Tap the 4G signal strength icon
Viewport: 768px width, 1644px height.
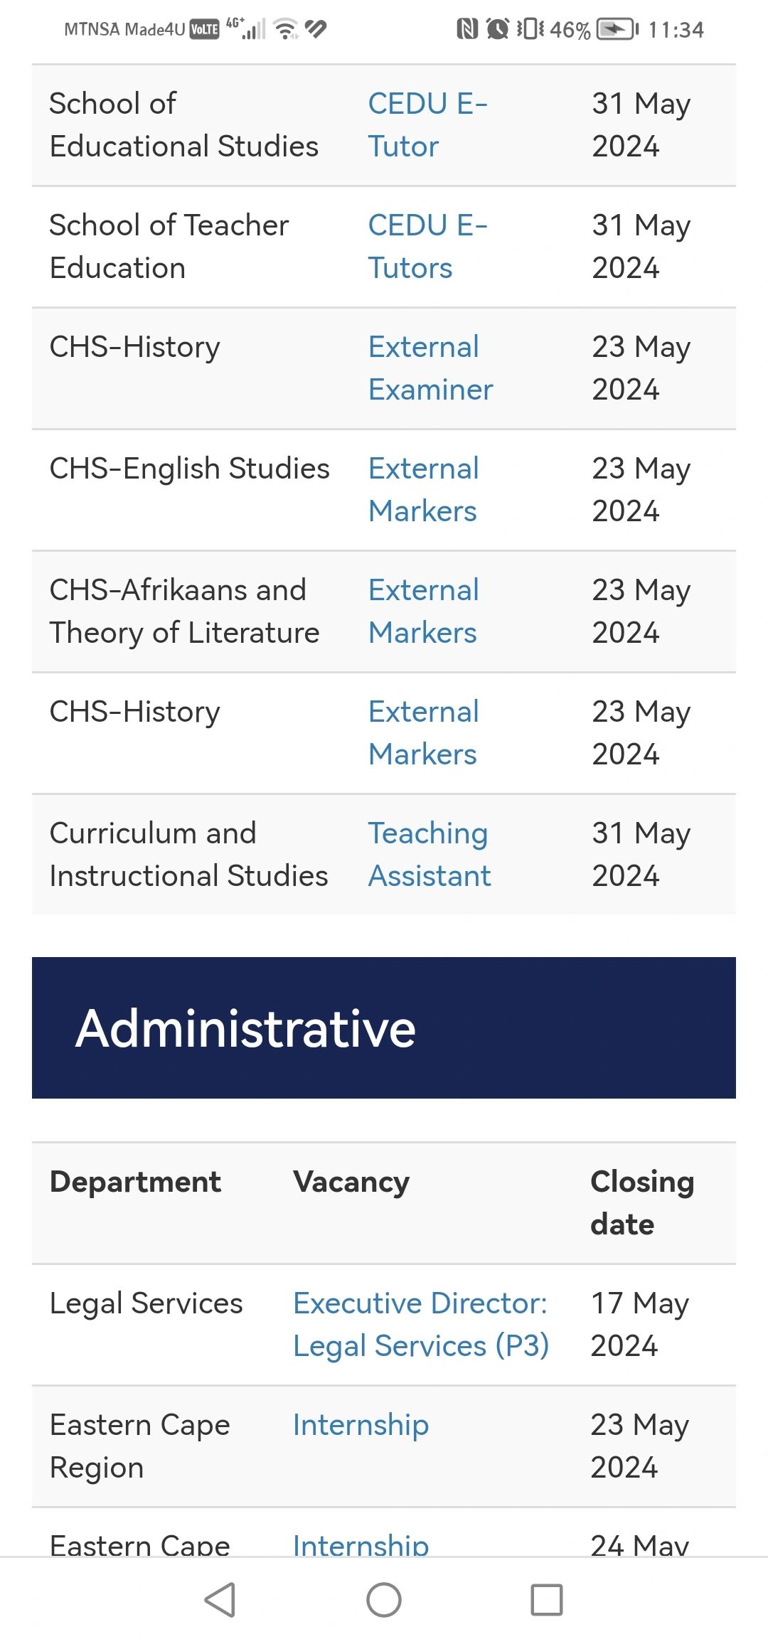[x=246, y=28]
